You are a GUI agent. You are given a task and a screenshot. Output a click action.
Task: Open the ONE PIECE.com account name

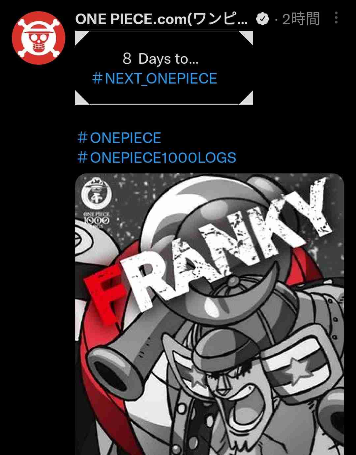click(162, 19)
